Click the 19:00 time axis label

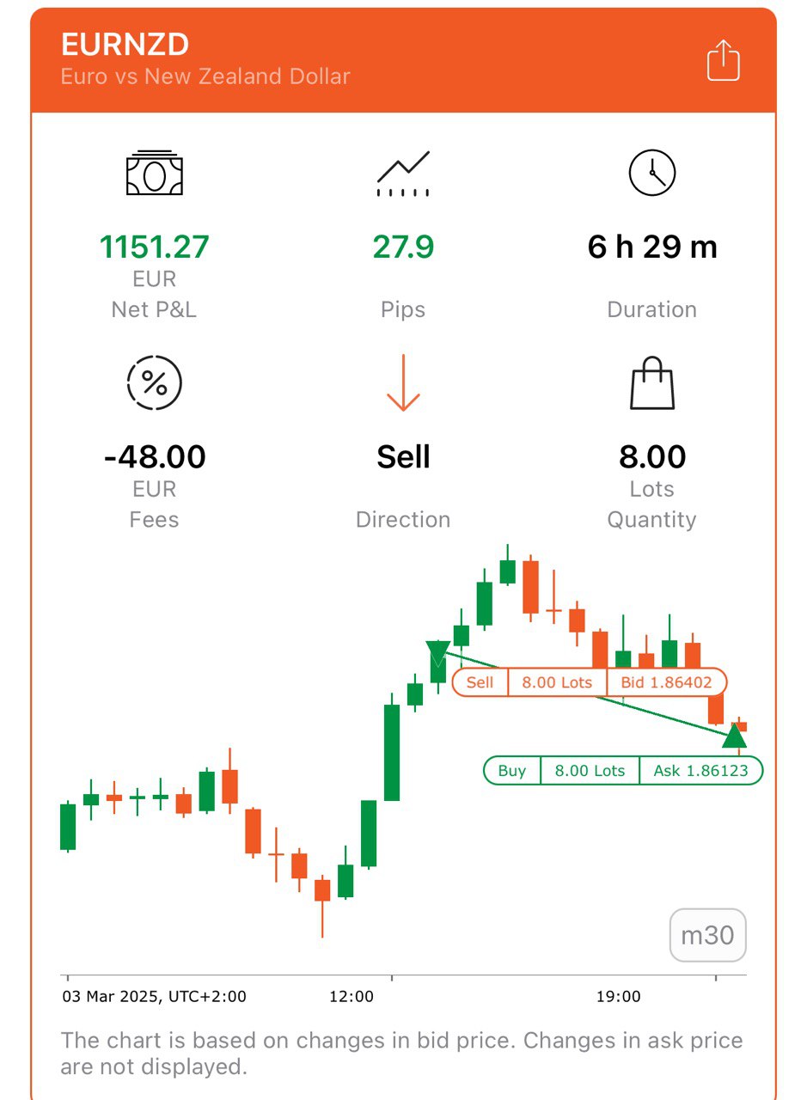click(x=619, y=997)
